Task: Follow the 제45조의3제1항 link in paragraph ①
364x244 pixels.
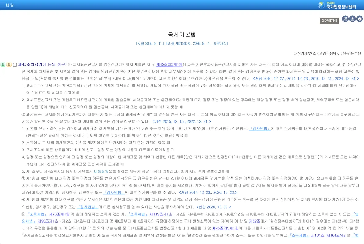Action: click(x=169, y=64)
